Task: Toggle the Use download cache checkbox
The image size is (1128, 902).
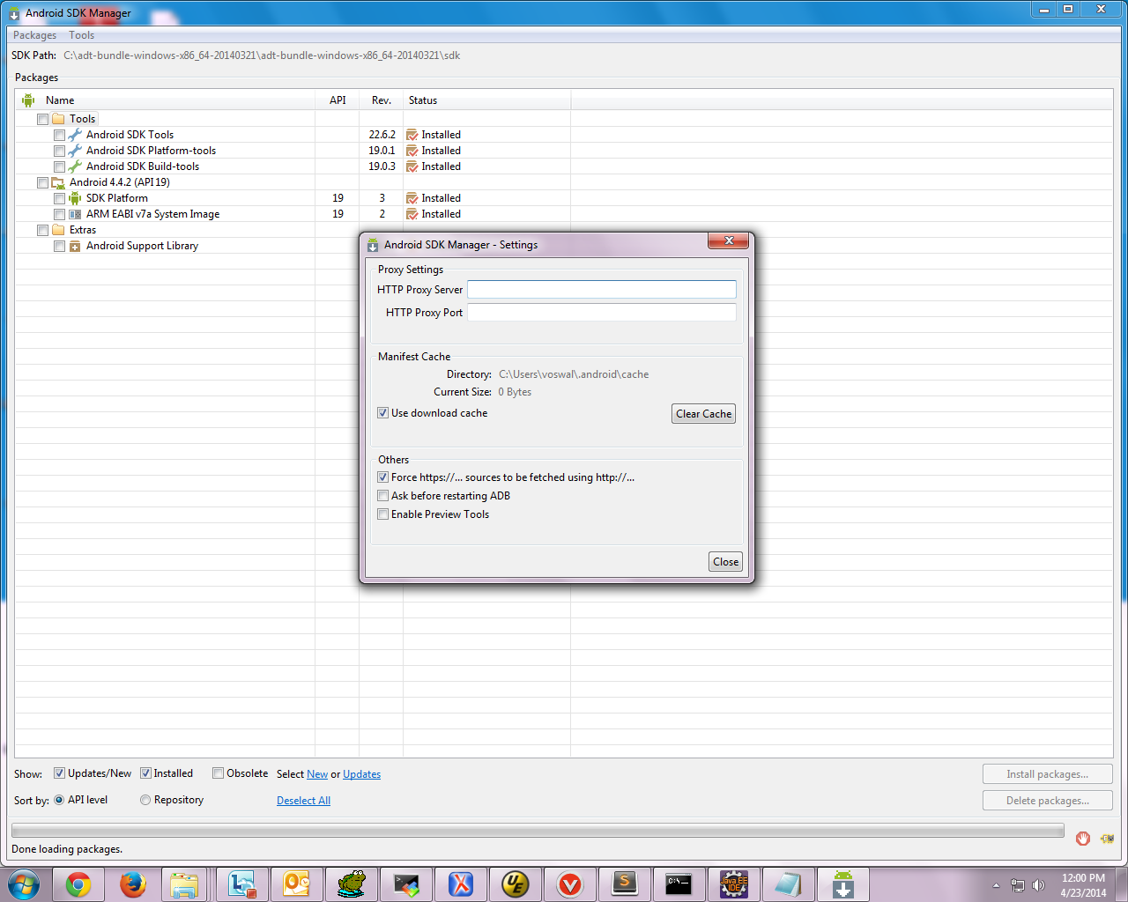Action: [382, 413]
